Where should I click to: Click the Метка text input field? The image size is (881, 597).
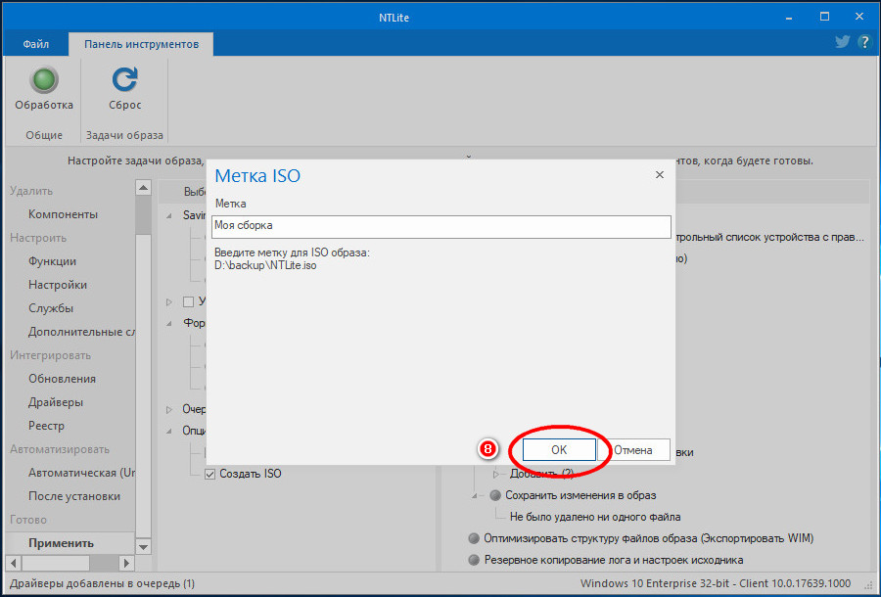click(x=441, y=226)
